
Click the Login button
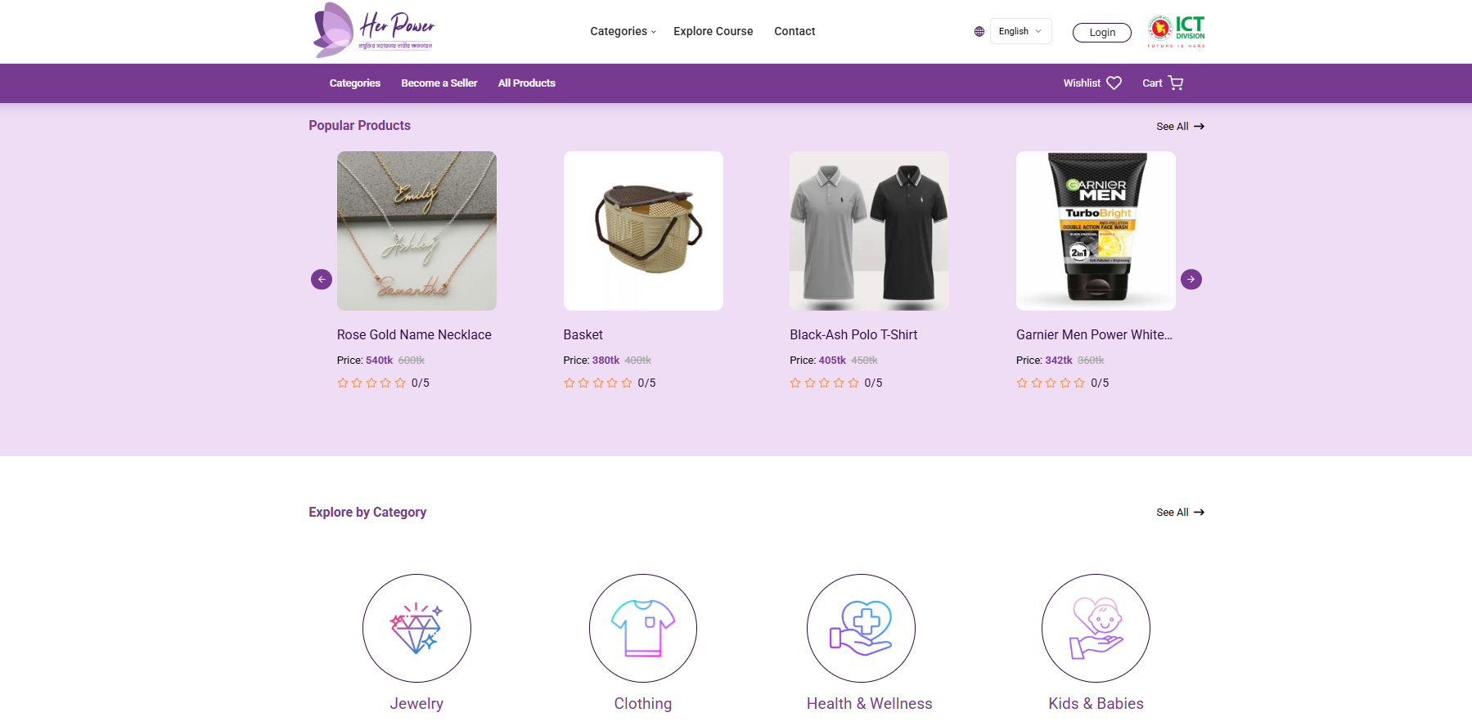pos(1101,33)
